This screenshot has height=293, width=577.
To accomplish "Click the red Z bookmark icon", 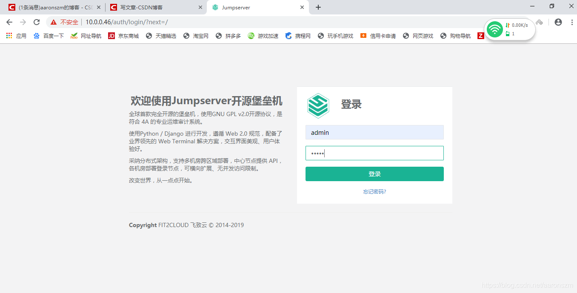I will point(480,36).
